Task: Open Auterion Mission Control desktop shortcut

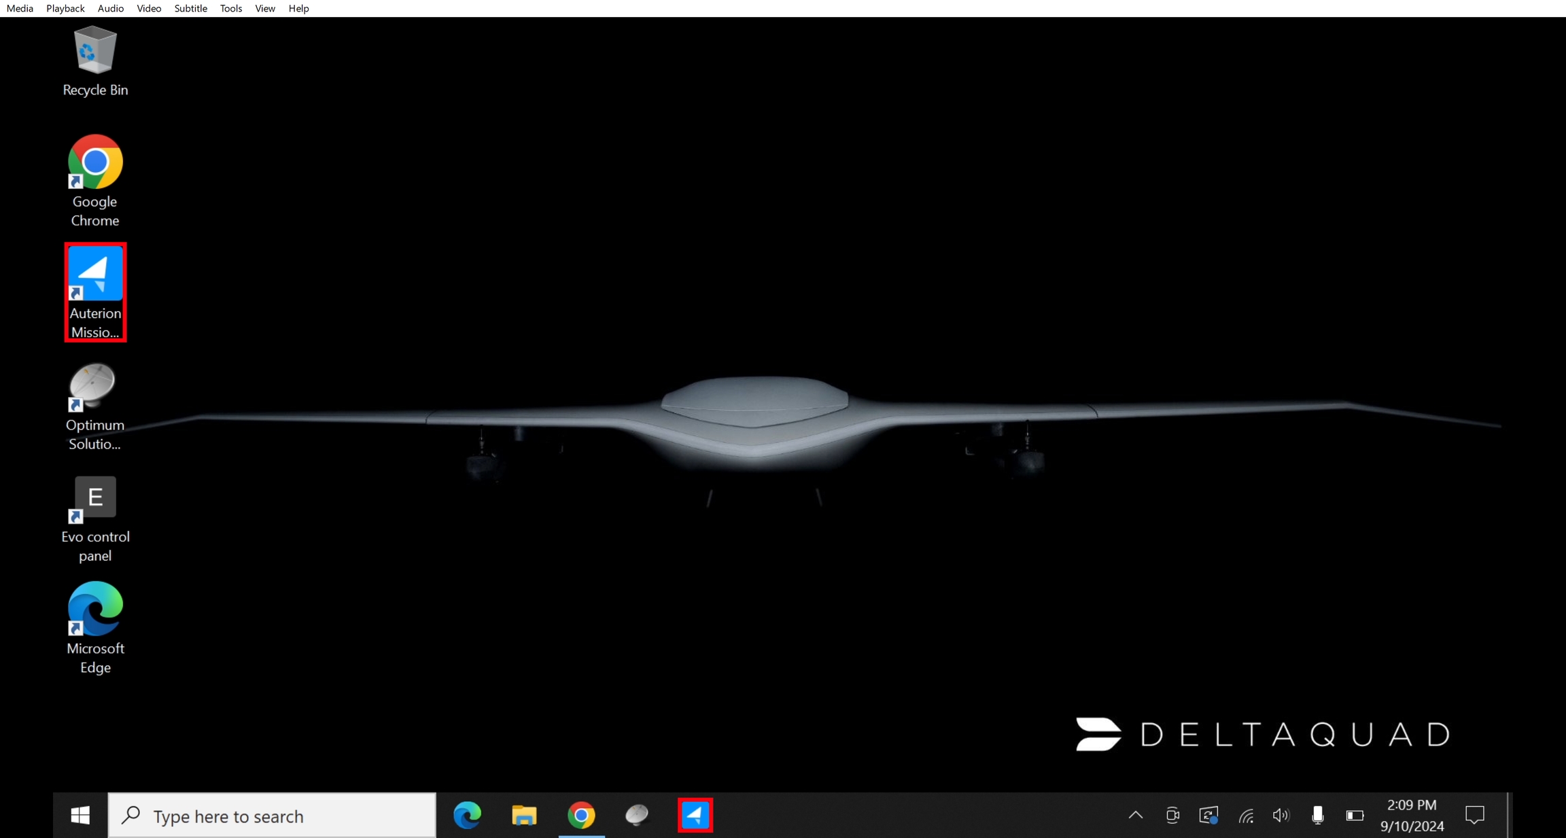Action: (95, 291)
